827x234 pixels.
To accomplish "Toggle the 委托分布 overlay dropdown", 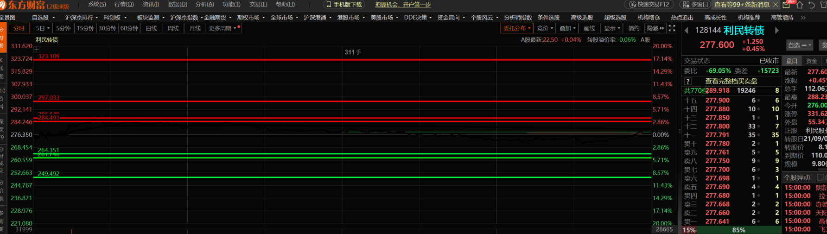I will click(x=516, y=28).
